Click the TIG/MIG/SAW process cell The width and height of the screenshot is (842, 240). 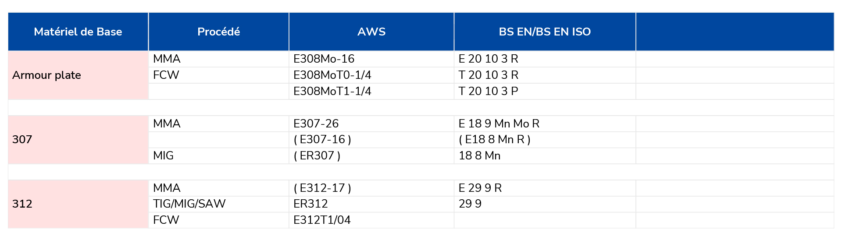pos(219,204)
